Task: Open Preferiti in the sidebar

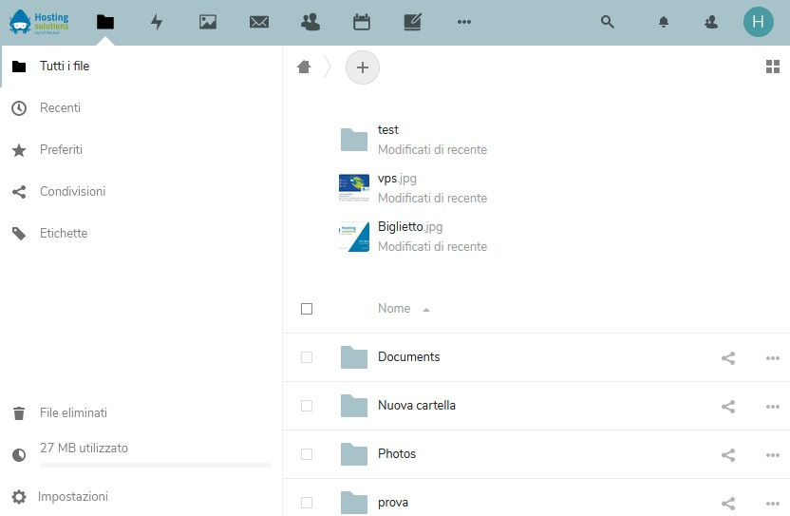Action: (61, 150)
